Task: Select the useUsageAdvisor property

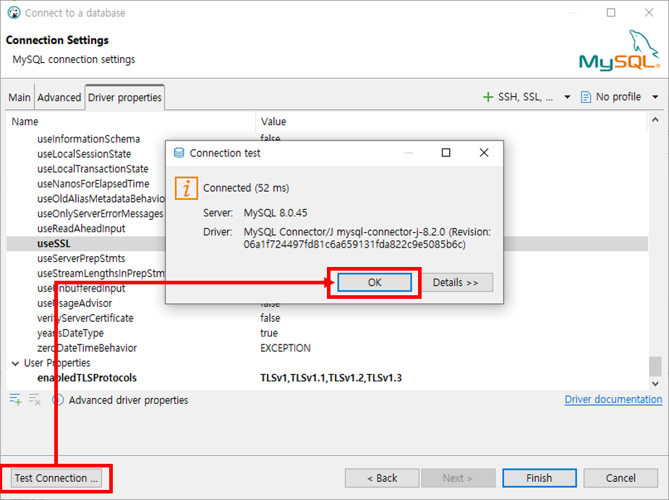Action: [74, 304]
